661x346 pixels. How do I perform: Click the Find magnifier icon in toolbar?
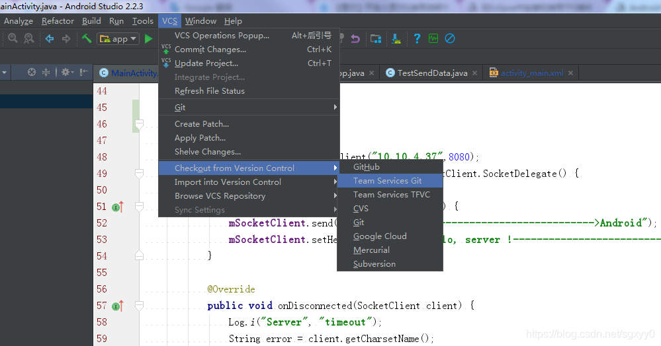point(13,38)
